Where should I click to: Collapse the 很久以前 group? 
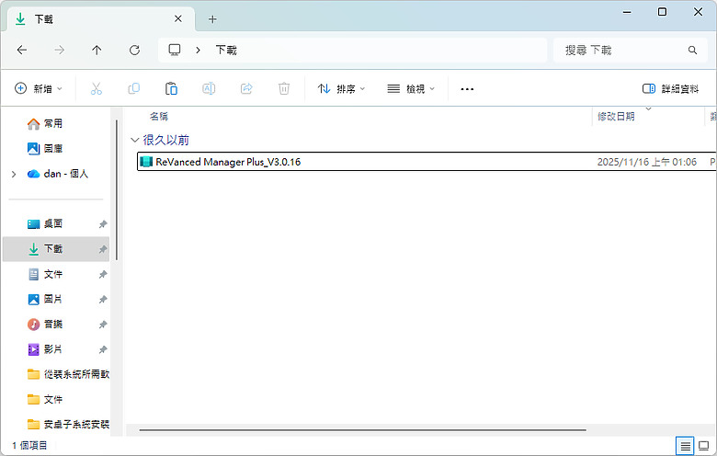134,140
